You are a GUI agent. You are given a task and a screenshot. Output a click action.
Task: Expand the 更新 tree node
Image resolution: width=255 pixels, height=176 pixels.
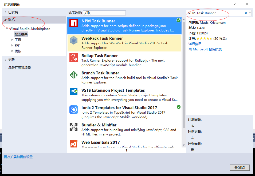tap(5, 59)
